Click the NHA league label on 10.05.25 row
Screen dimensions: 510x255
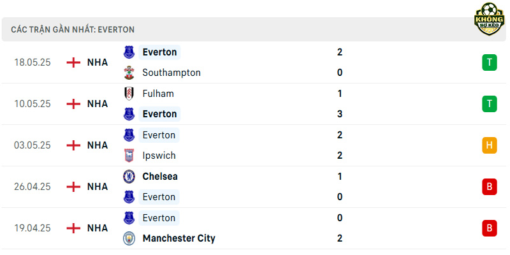pyautogui.click(x=98, y=104)
